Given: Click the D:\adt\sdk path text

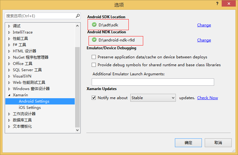Looking at the screenshot, I should tap(108, 25).
